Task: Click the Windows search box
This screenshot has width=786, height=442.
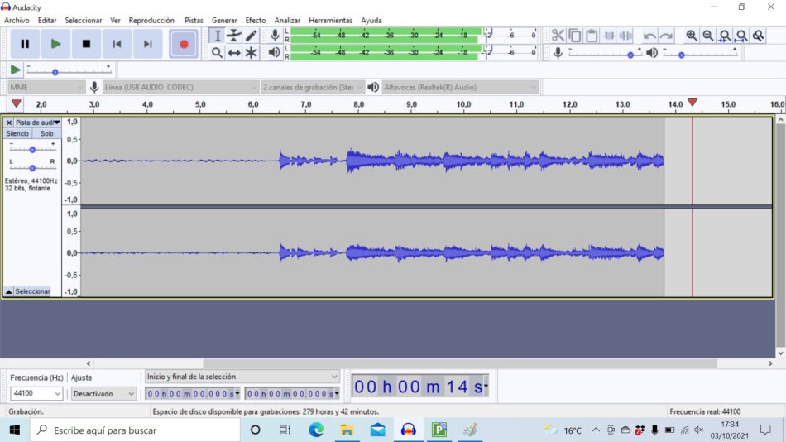Action: [x=136, y=430]
